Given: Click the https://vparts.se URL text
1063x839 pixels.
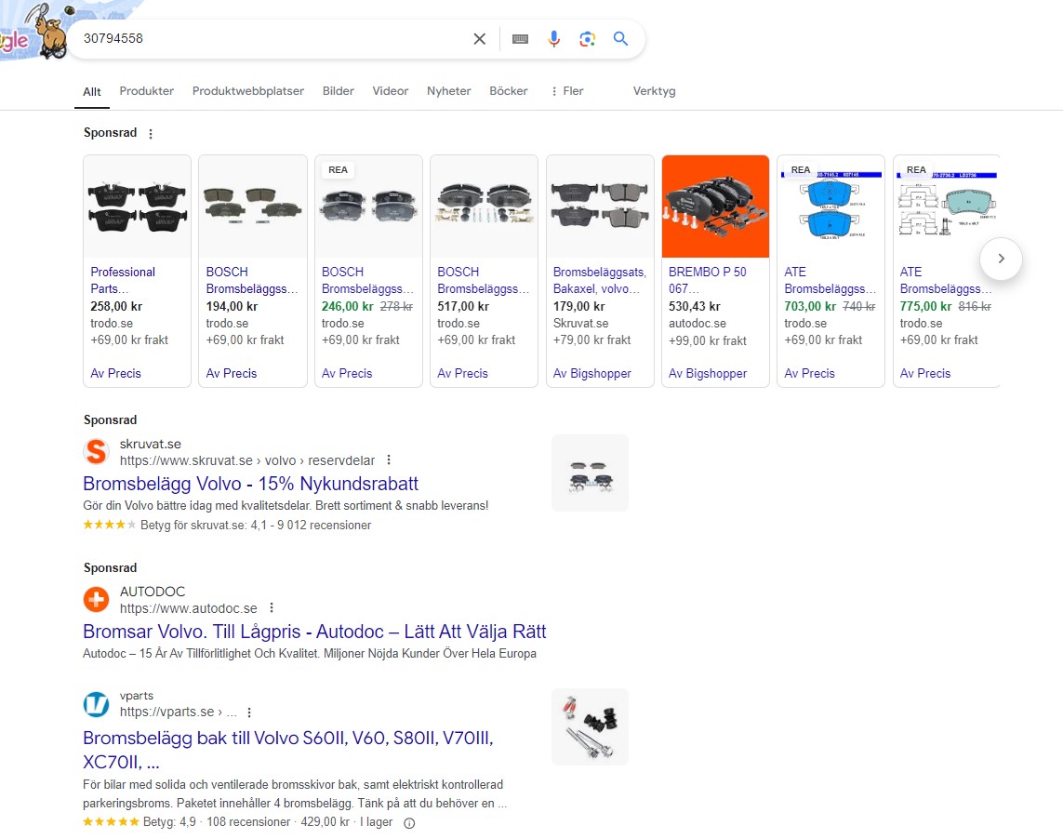Looking at the screenshot, I should [179, 712].
